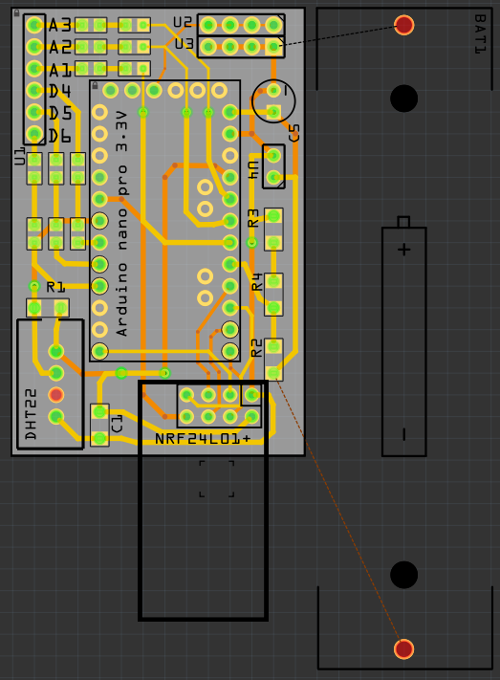Viewport: 500px width, 680px height.
Task: Click the upper pad of capacitor C1
Action: point(99,412)
